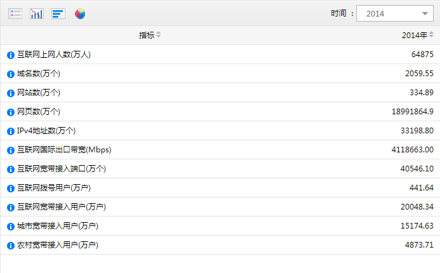Click the 城市宽带接入用户(万户) indicator row
This screenshot has height=273, width=440.
pos(220,226)
